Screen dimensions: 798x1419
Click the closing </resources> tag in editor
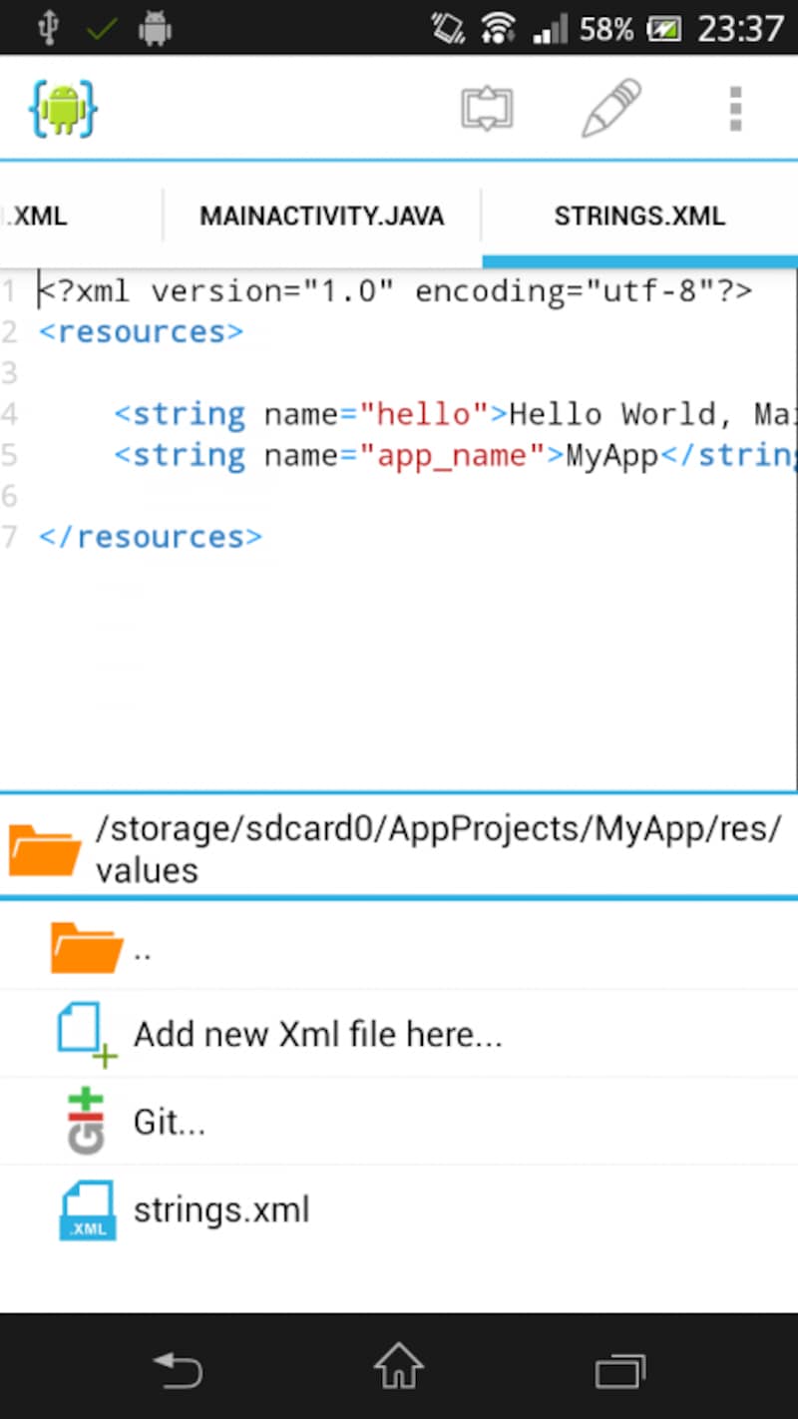point(150,537)
